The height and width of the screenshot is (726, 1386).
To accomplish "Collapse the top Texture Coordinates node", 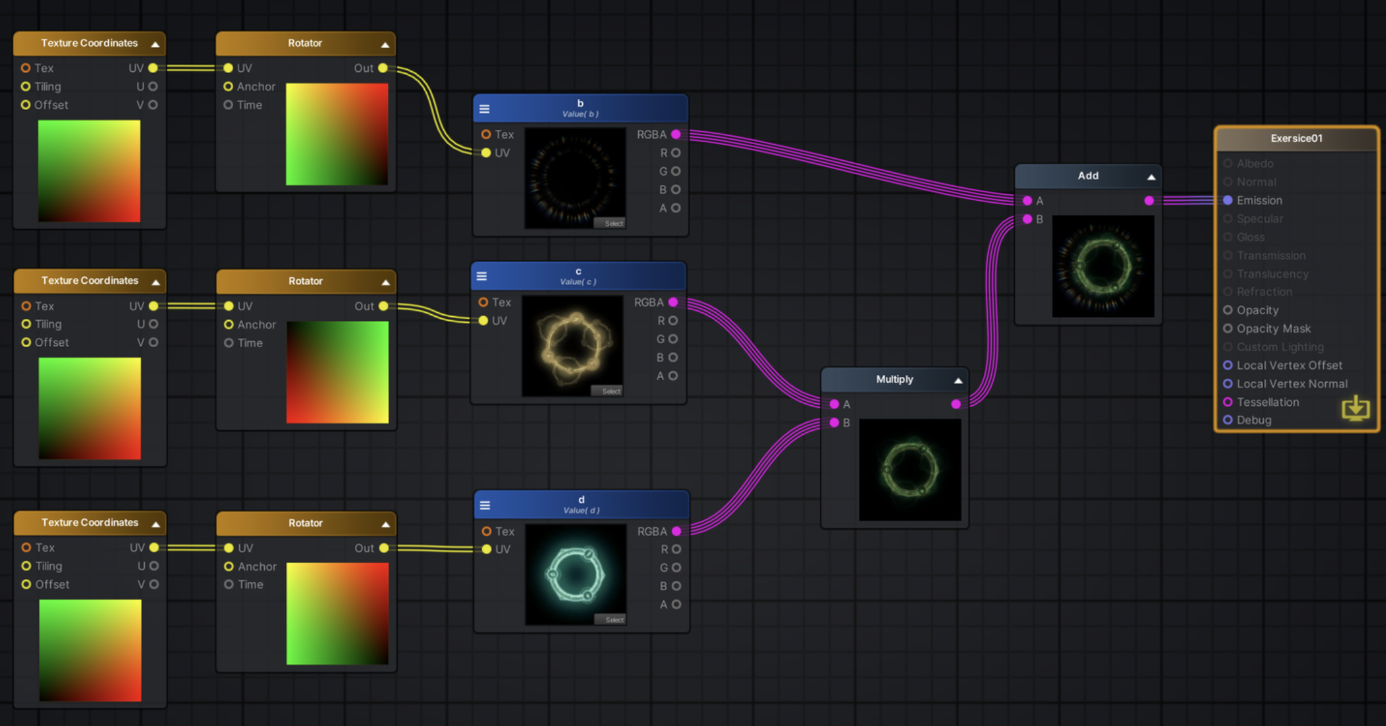I will tap(155, 44).
